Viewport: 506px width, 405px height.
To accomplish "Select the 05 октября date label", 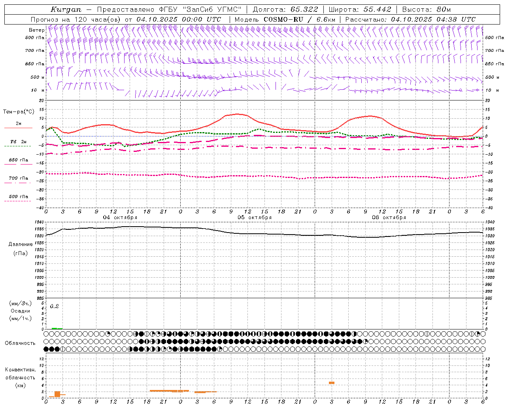I will pos(255,218).
